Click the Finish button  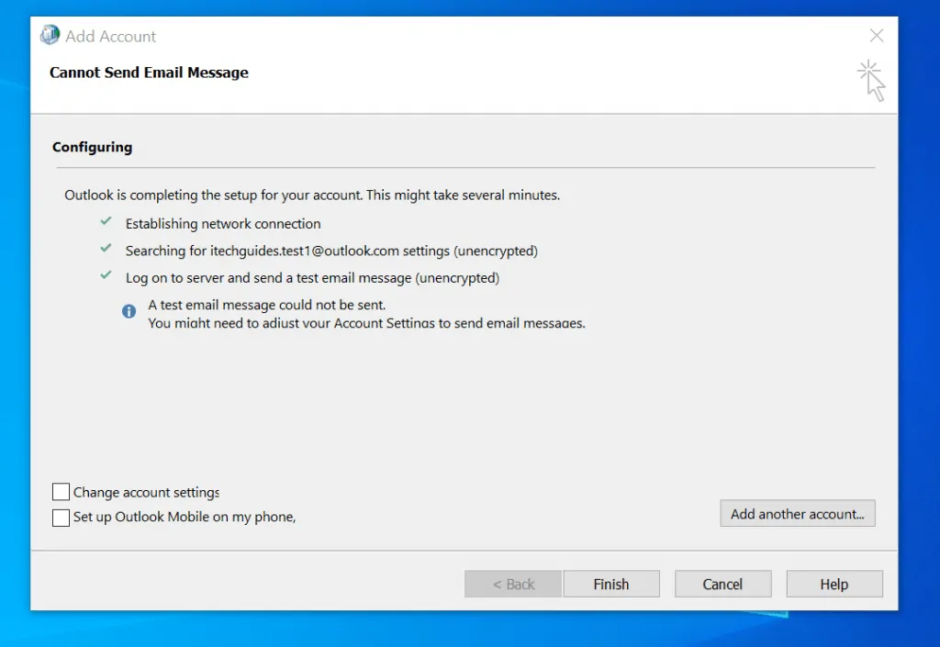coord(610,584)
